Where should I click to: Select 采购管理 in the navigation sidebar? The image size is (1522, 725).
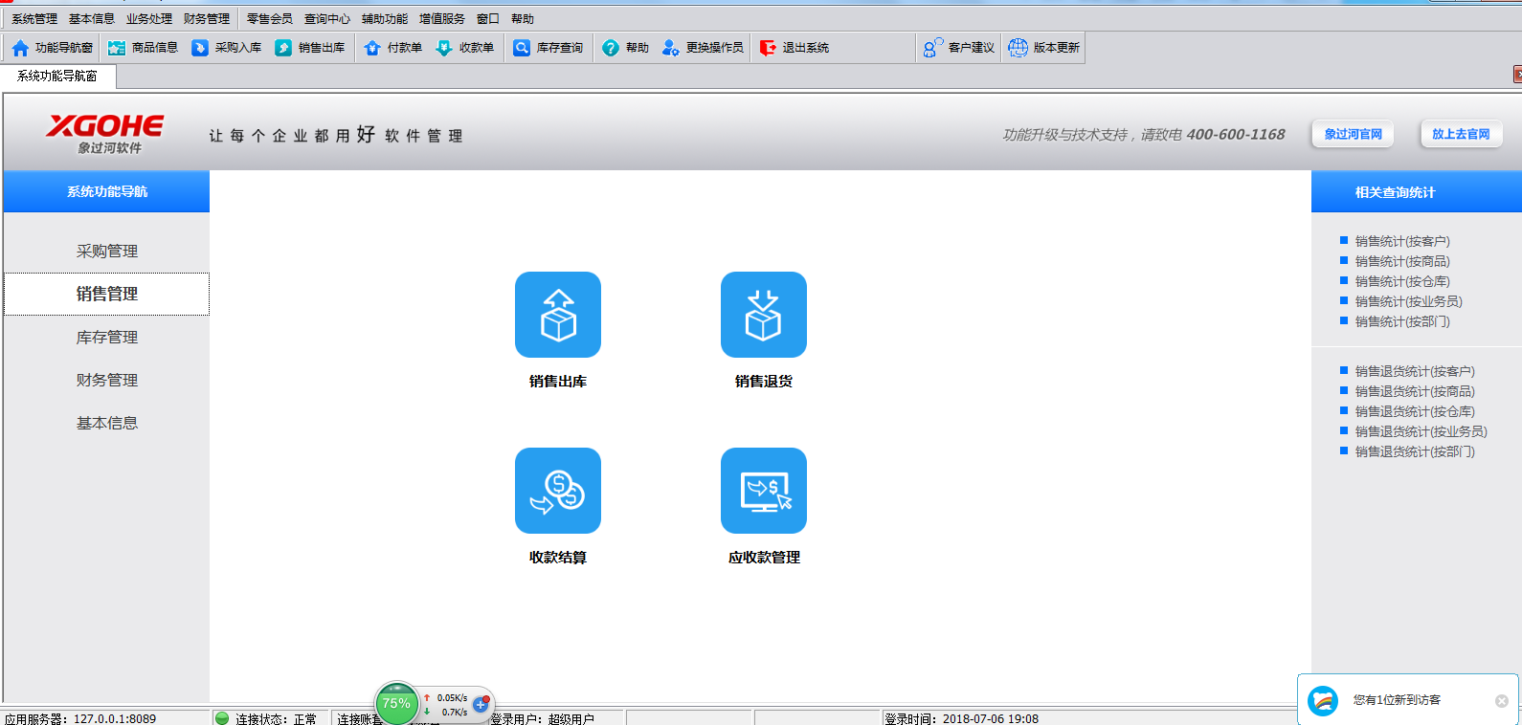coord(107,252)
